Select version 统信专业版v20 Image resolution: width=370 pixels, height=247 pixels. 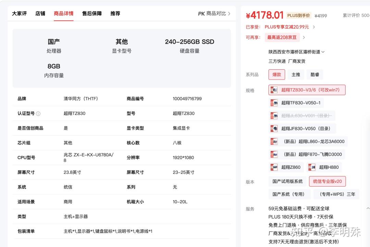tap(327, 181)
